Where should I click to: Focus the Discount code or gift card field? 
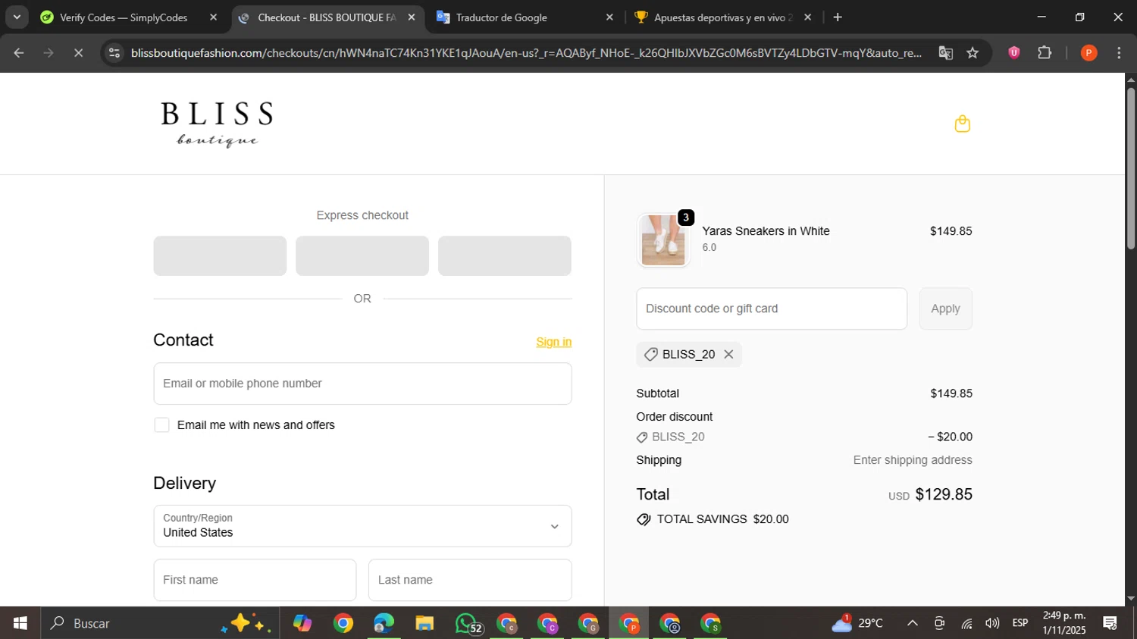(x=772, y=309)
